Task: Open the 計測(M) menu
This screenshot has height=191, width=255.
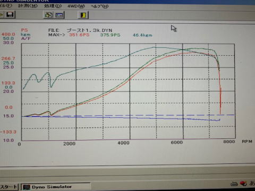Action: tap(28, 6)
